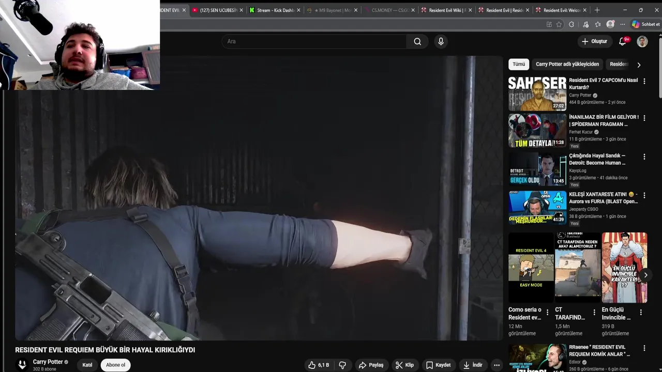
Task: Open options menu for Spiderman Fragman video
Action: click(x=644, y=118)
